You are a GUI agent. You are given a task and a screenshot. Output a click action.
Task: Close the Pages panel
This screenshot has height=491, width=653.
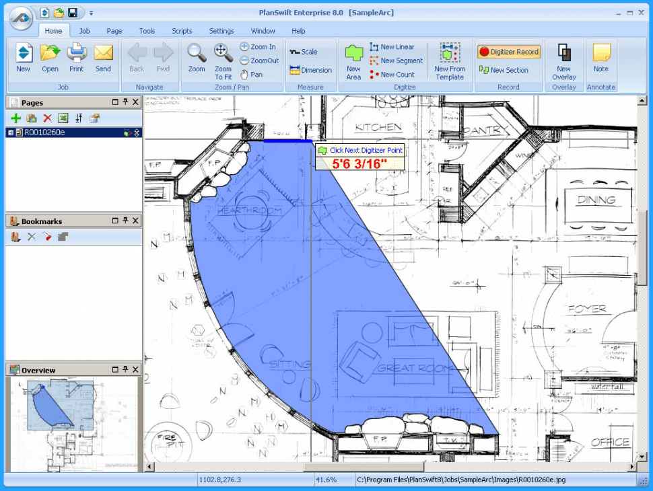pos(135,102)
